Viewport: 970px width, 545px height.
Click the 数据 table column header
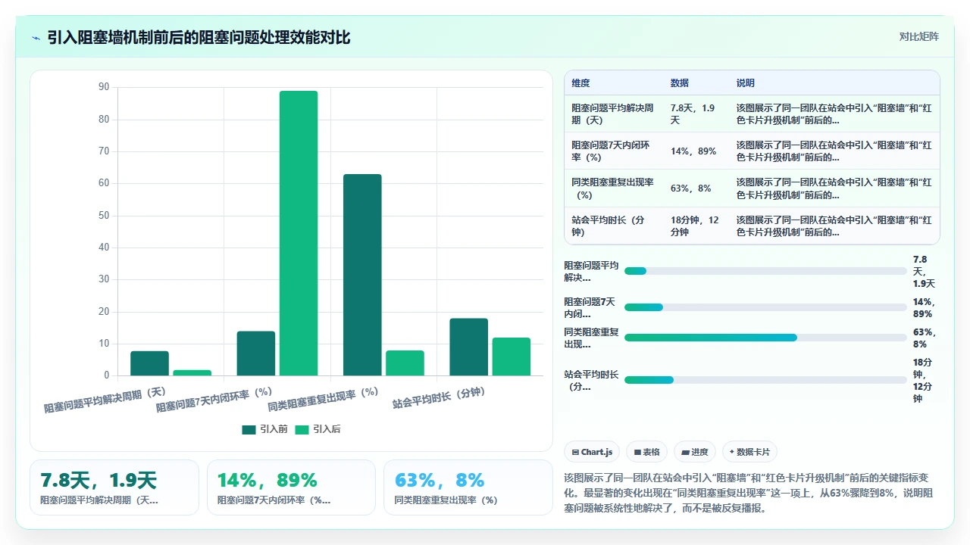tap(680, 83)
